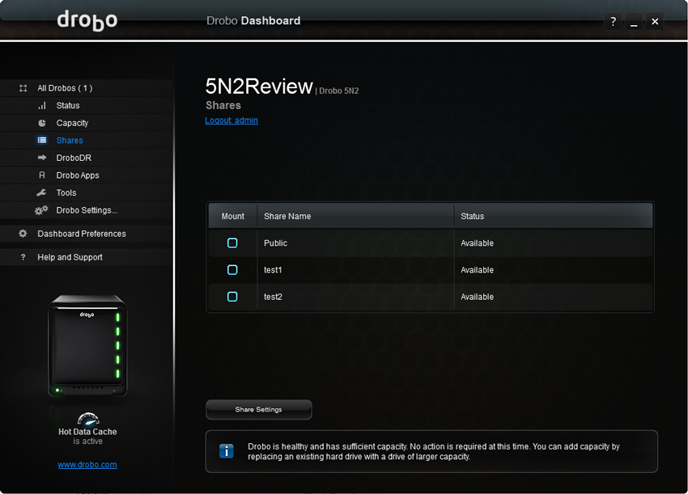Screen dimensions: 688x494
Task: Sort by the Status column header
Action: [554, 216]
